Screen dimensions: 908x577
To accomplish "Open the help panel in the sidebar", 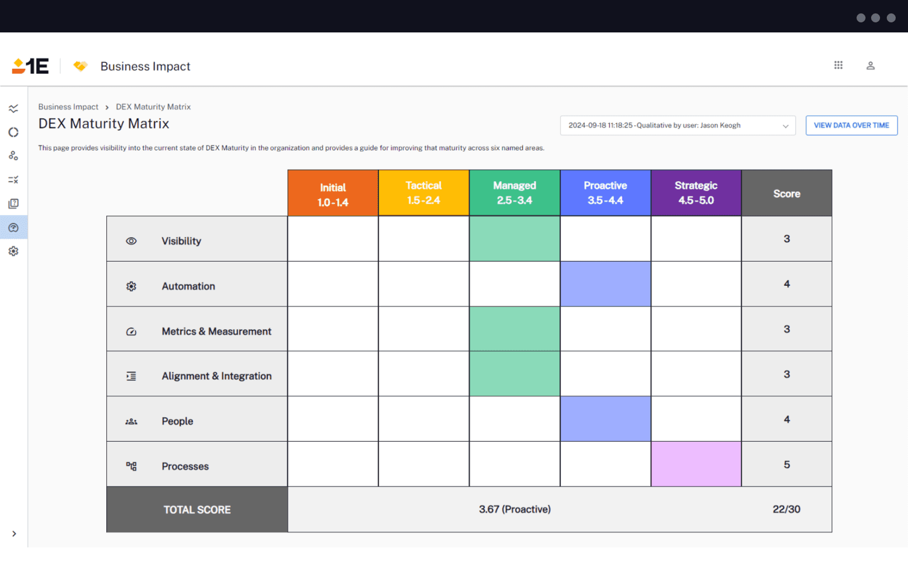I will pos(13,227).
